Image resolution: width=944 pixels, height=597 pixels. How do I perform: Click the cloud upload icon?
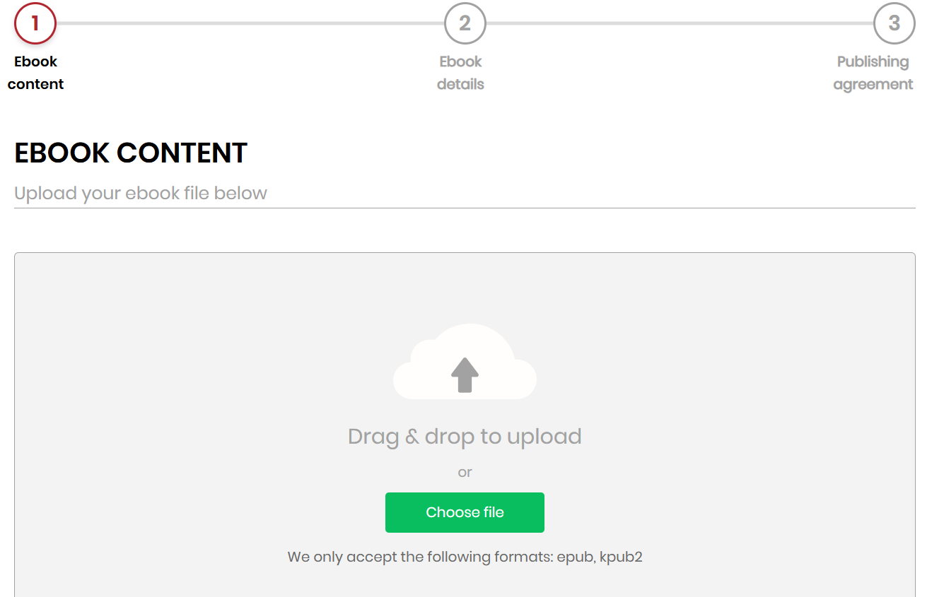pyautogui.click(x=465, y=361)
